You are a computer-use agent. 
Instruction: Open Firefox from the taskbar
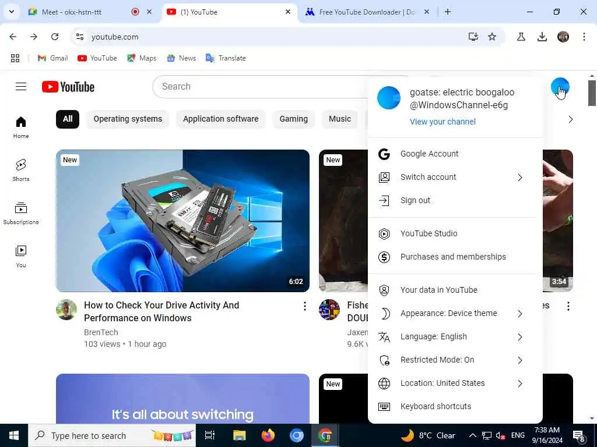(268, 435)
